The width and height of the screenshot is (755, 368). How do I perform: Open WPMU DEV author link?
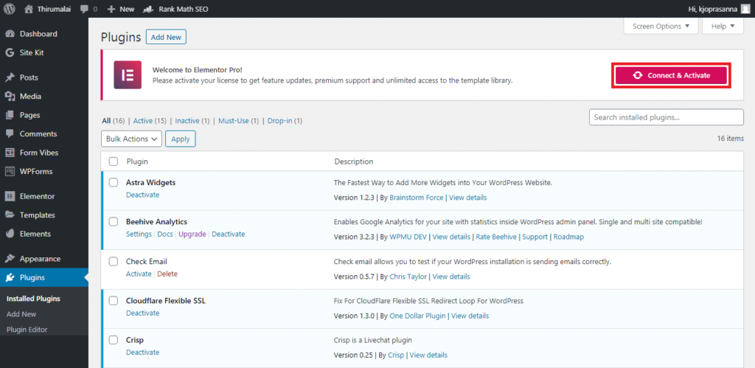coord(408,237)
